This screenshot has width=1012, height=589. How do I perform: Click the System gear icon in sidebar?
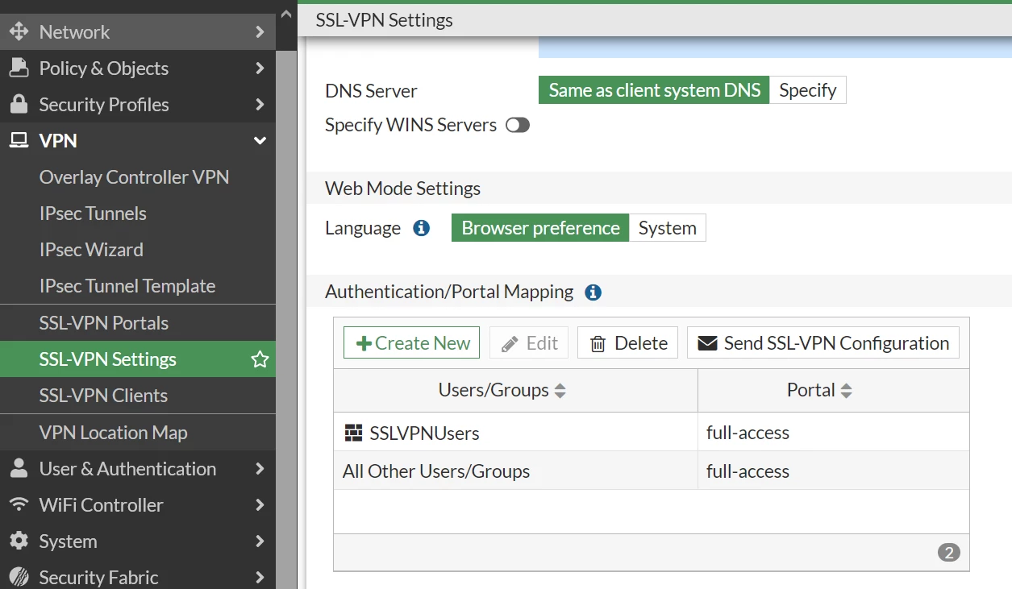tap(19, 541)
